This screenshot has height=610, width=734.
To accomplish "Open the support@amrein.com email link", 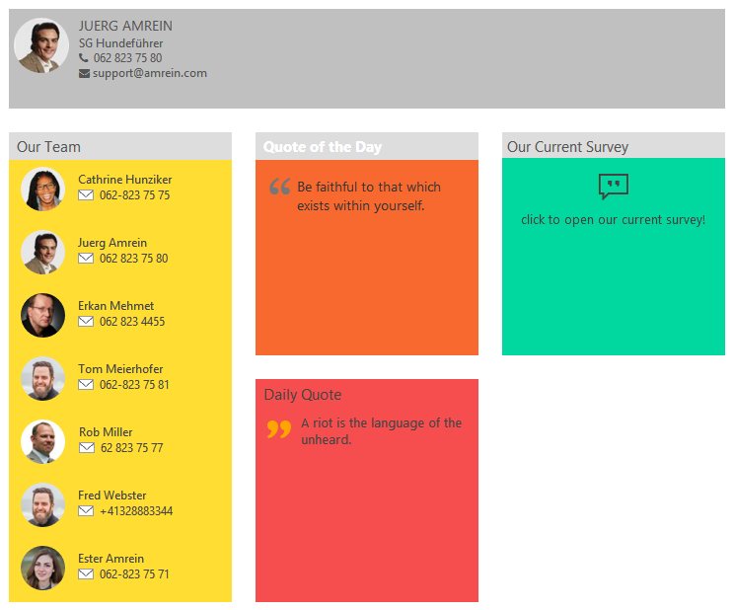I will coord(150,73).
